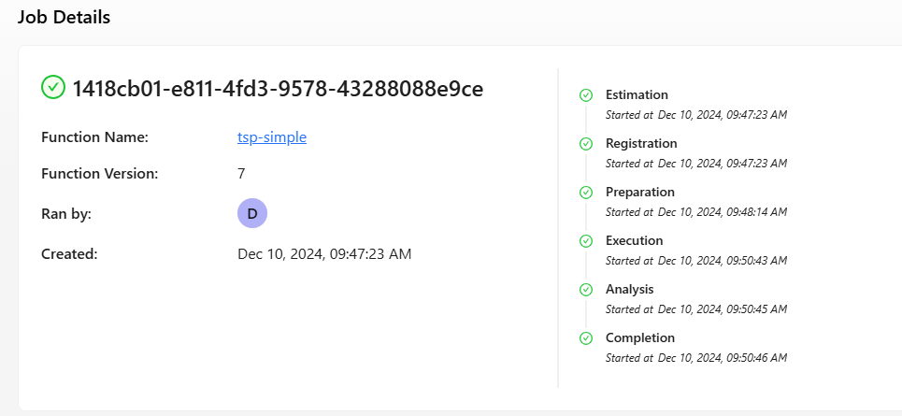Click the Estimation step check icon
902x416 pixels.
point(586,95)
